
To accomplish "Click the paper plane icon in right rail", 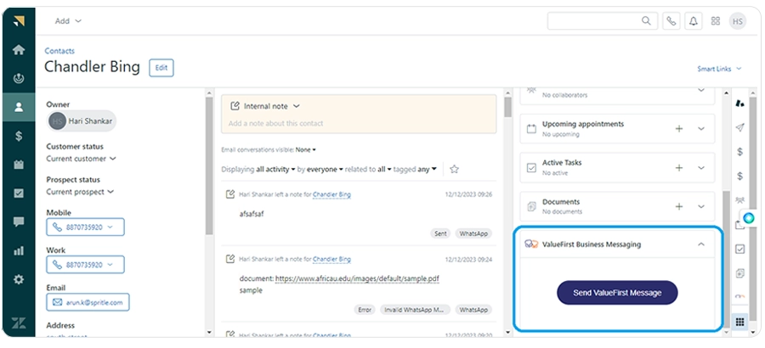I will (x=739, y=127).
